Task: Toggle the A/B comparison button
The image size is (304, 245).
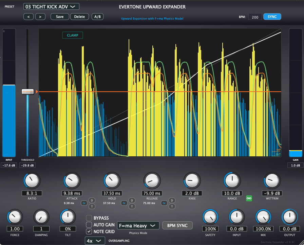Action: [x=97, y=17]
